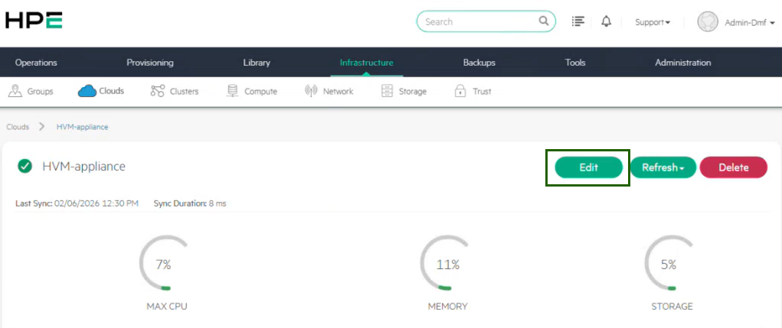This screenshot has height=328, width=782.
Task: Expand the Refresh dropdown button
Action: tap(663, 167)
